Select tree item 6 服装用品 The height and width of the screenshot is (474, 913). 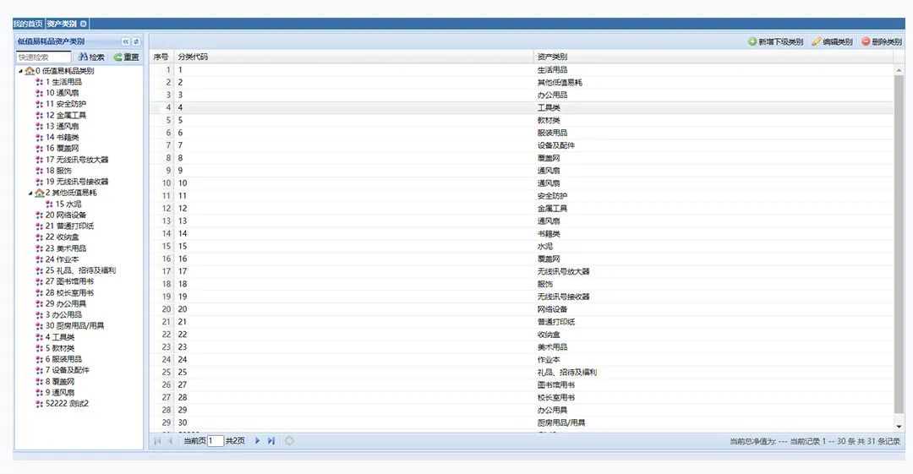point(64,359)
